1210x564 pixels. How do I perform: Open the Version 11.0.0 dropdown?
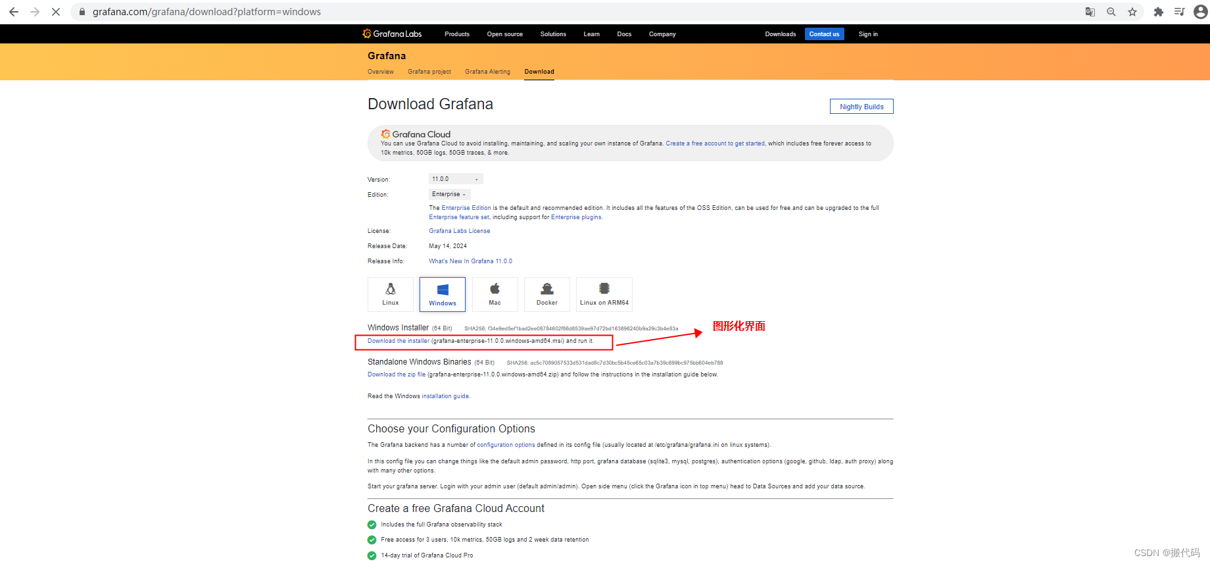(x=456, y=179)
